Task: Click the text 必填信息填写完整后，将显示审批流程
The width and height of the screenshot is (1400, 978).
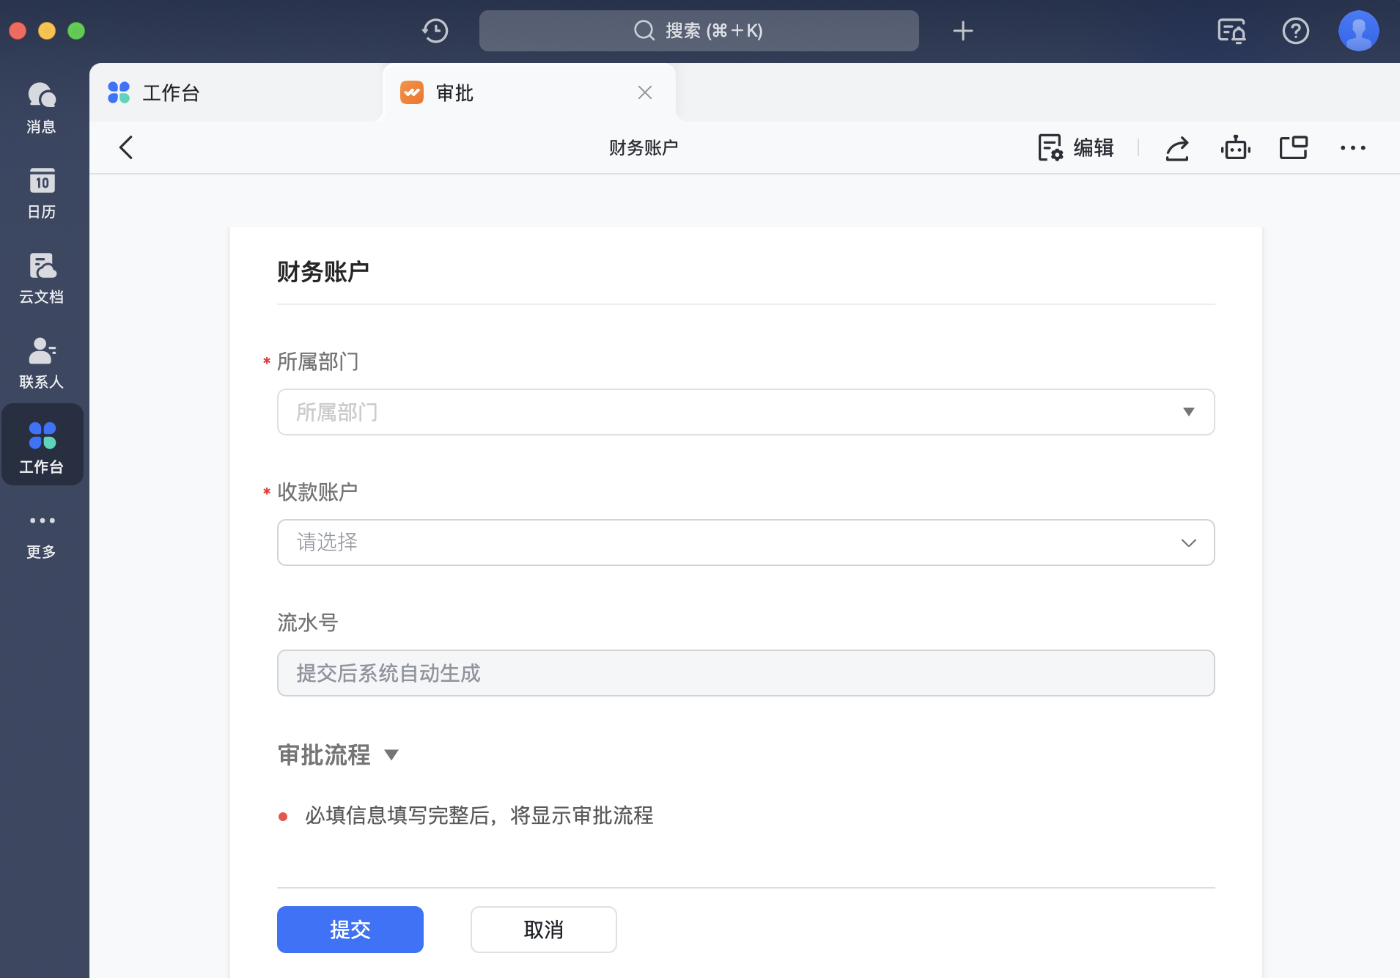Action: point(479,815)
